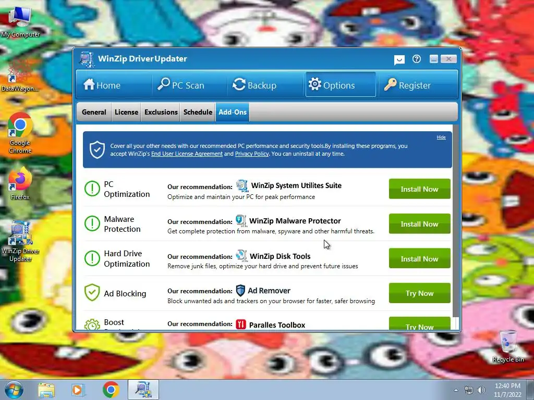534x400 pixels.
Task: Open the taskbar clock and date
Action: [x=507, y=390]
